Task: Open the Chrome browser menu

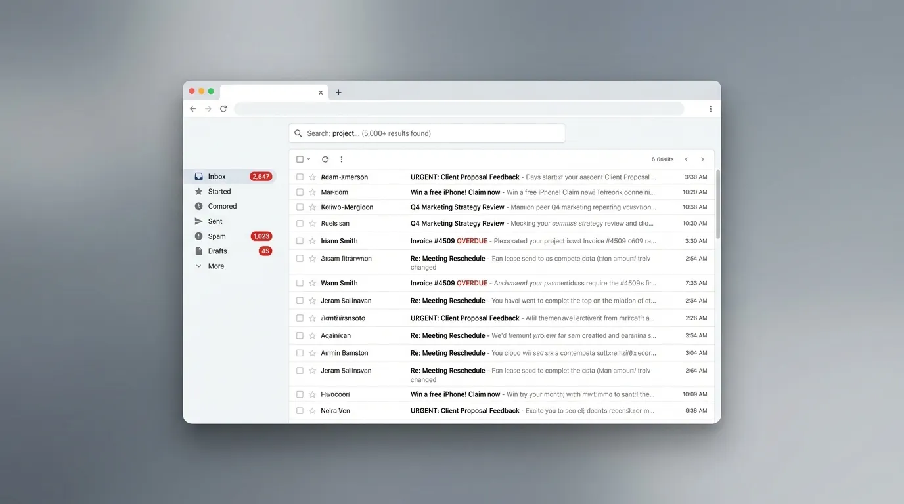Action: pos(710,108)
